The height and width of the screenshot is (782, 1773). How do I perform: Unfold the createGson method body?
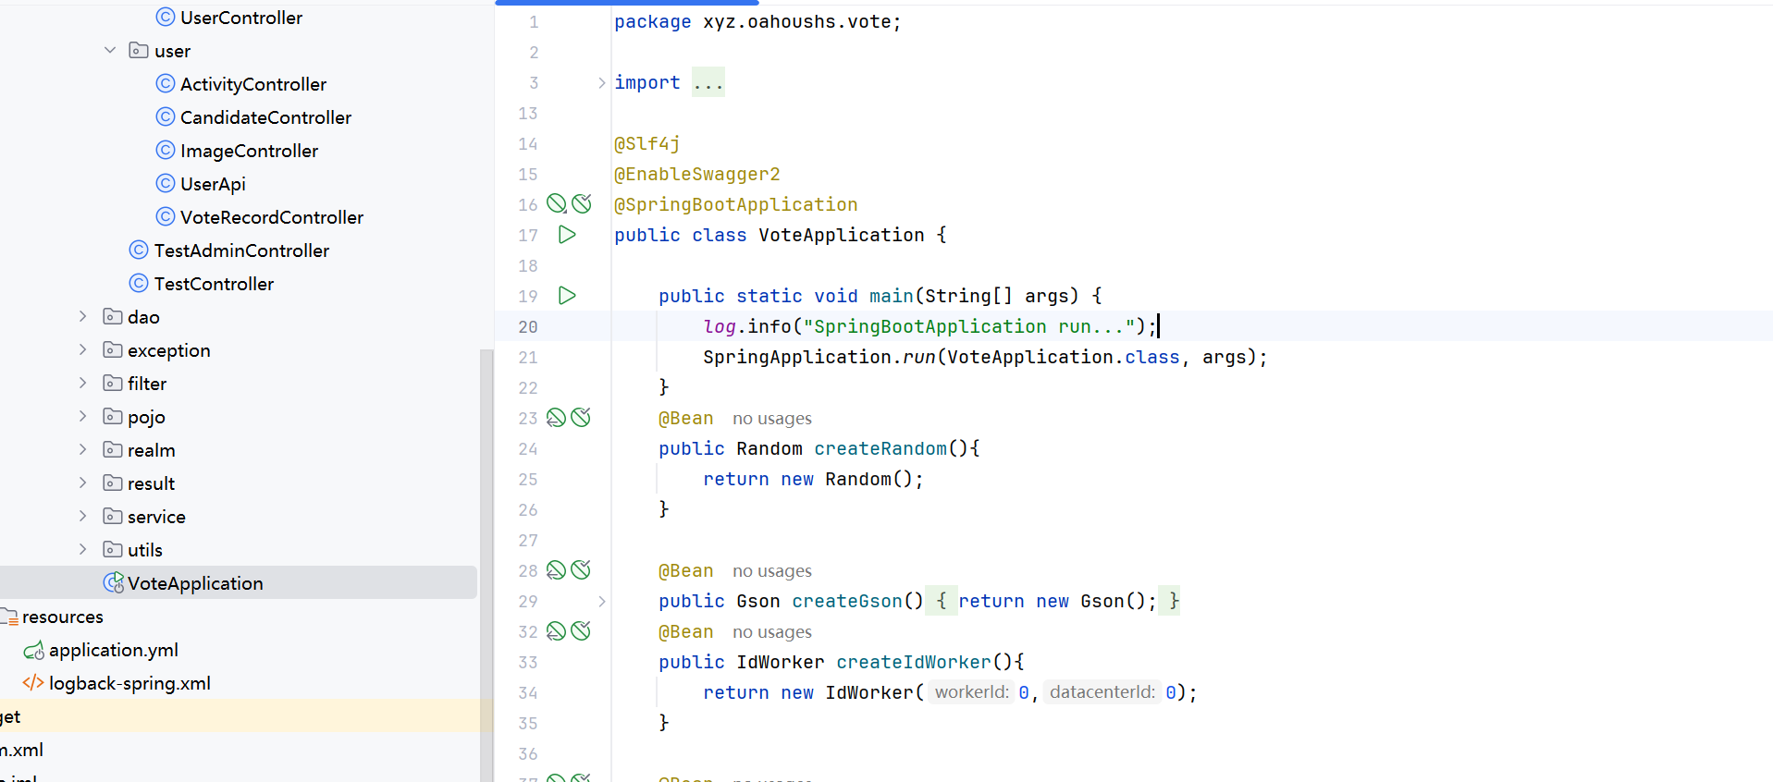pos(601,601)
